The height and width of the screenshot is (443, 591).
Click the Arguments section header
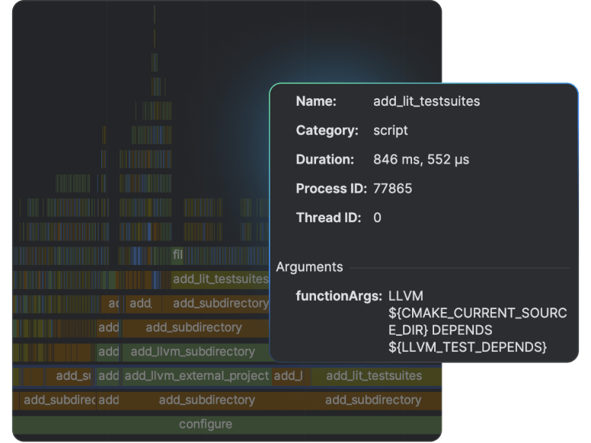[x=309, y=267]
